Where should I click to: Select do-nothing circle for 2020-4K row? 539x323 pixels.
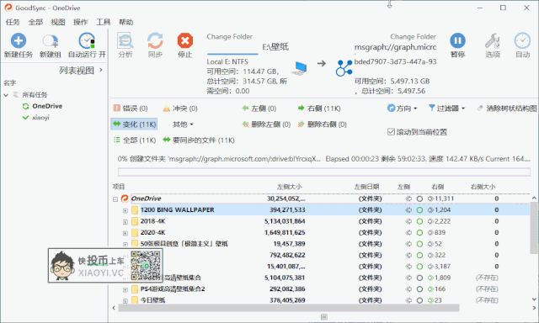tap(419, 233)
